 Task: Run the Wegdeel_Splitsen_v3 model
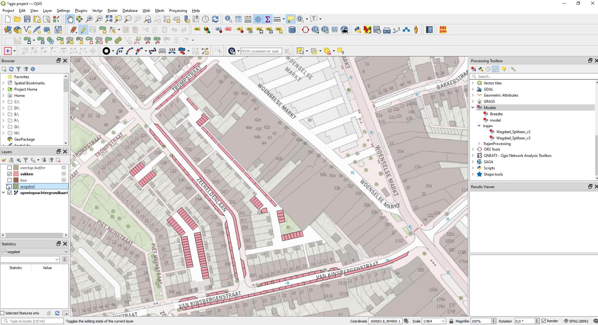[513, 138]
